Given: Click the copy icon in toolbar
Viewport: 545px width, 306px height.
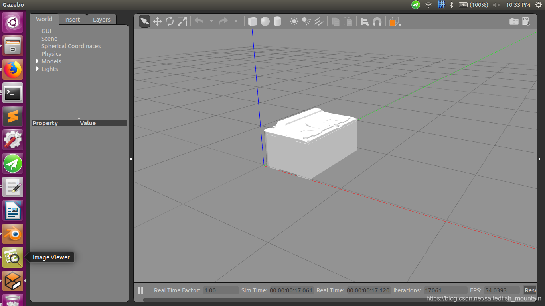Looking at the screenshot, I should 336,21.
